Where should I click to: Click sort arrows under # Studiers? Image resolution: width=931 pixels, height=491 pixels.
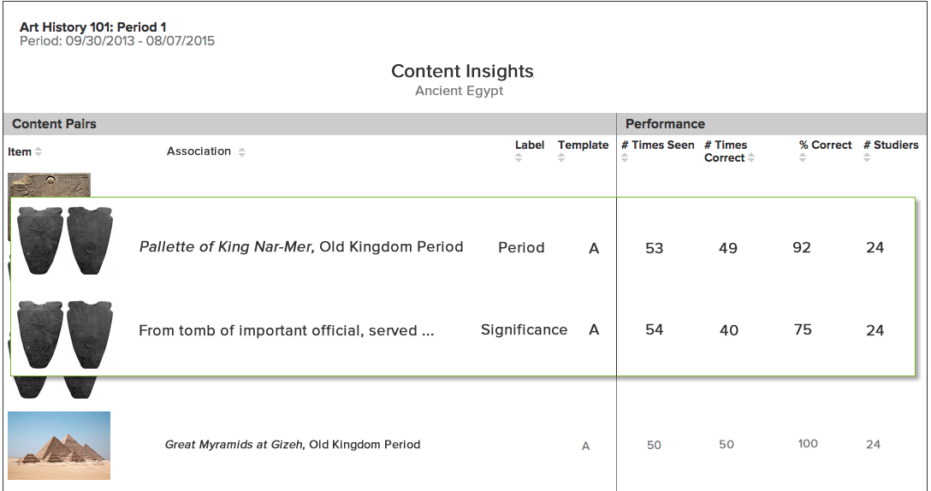pos(867,158)
